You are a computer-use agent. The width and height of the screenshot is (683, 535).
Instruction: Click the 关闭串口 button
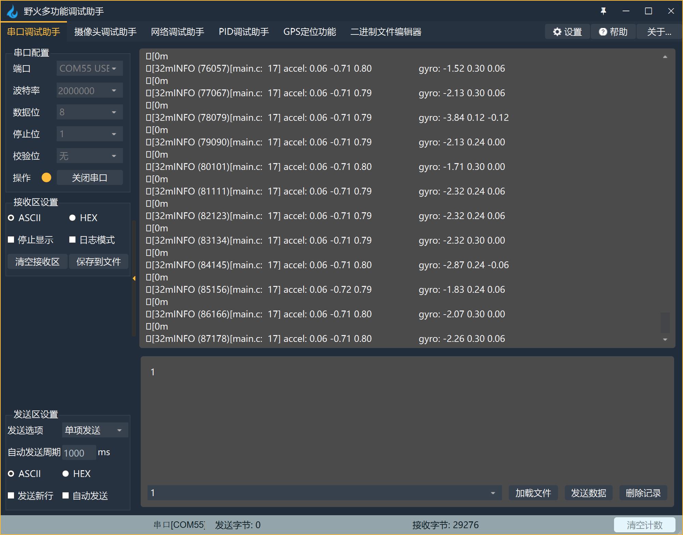click(x=89, y=177)
